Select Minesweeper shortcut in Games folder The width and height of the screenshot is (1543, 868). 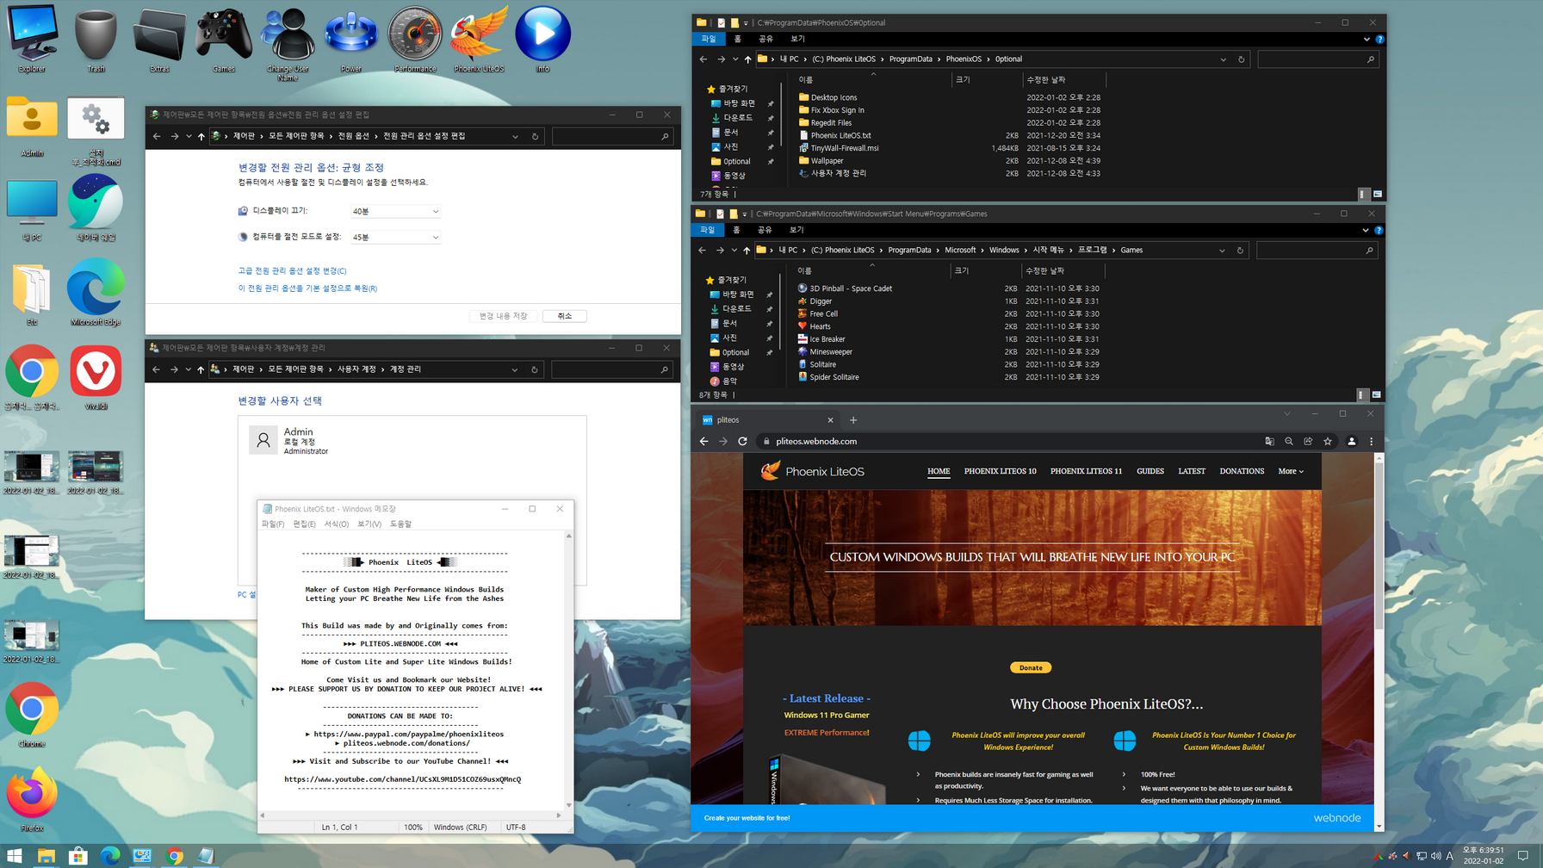pyautogui.click(x=830, y=351)
